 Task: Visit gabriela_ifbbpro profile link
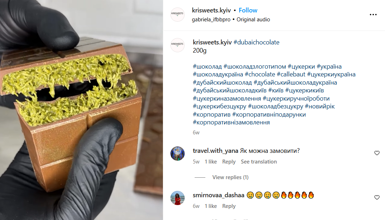pyautogui.click(x=211, y=20)
